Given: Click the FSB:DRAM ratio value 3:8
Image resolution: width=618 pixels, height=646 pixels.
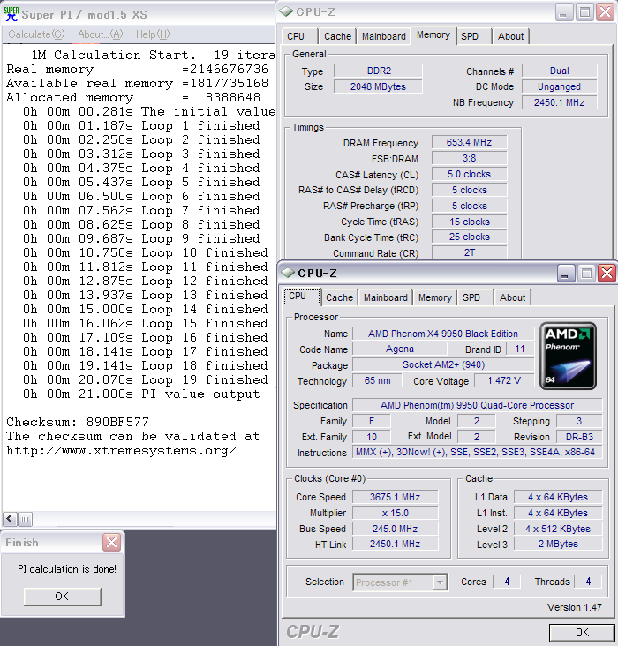Looking at the screenshot, I should point(469,158).
